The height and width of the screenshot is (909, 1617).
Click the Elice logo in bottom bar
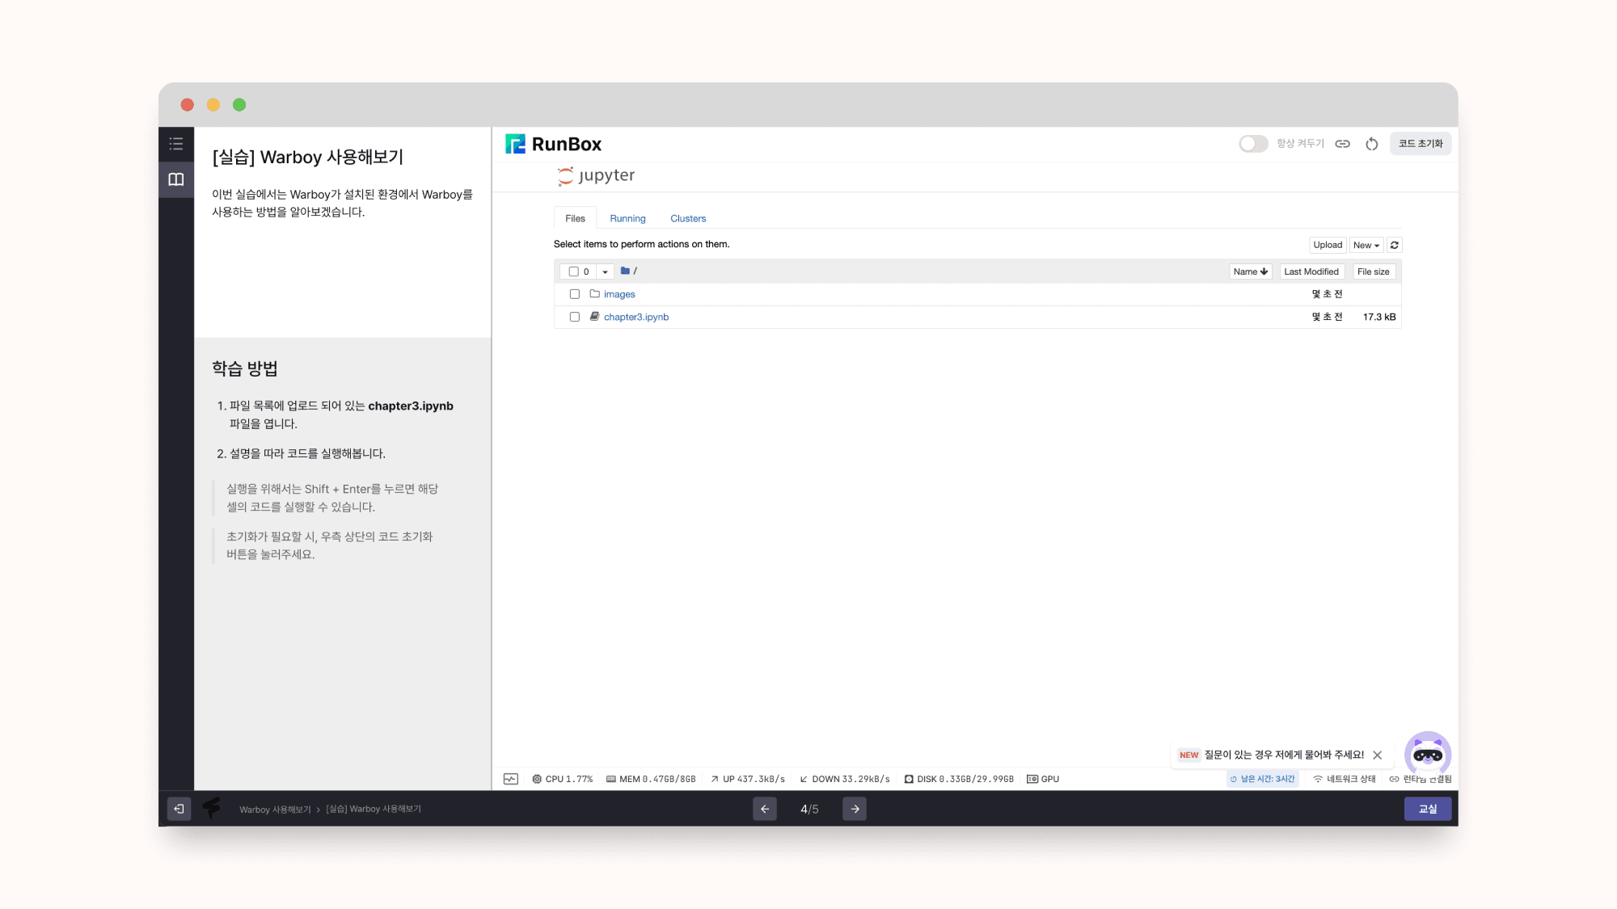tap(212, 808)
